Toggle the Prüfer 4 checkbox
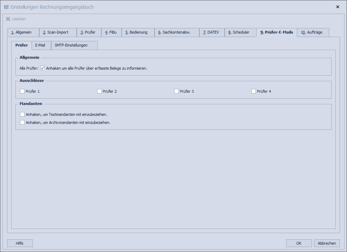 (253, 91)
